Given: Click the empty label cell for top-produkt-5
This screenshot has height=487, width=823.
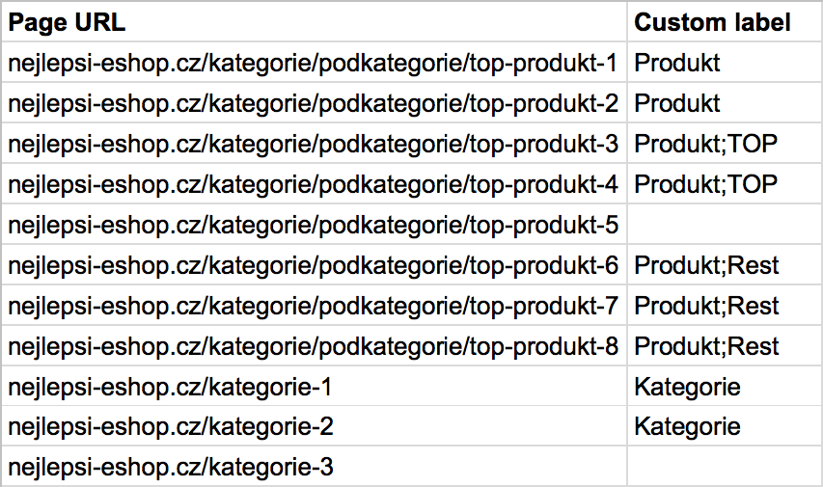Looking at the screenshot, I should (x=725, y=224).
